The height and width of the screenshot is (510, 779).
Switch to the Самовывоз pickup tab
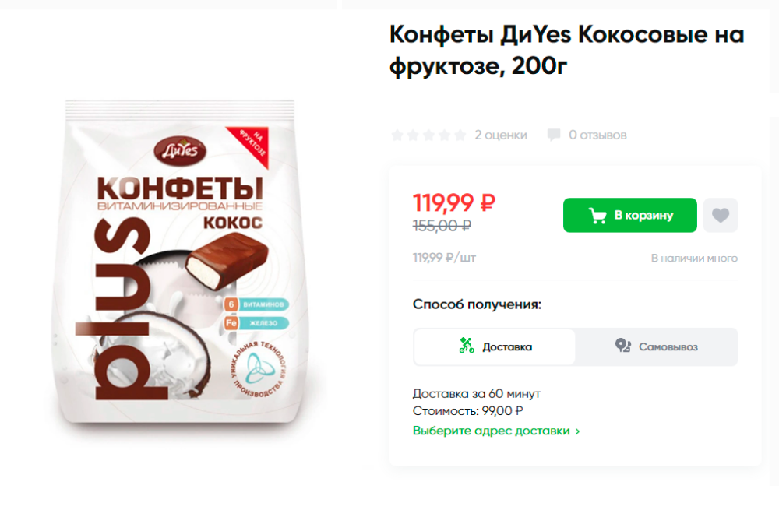(656, 346)
